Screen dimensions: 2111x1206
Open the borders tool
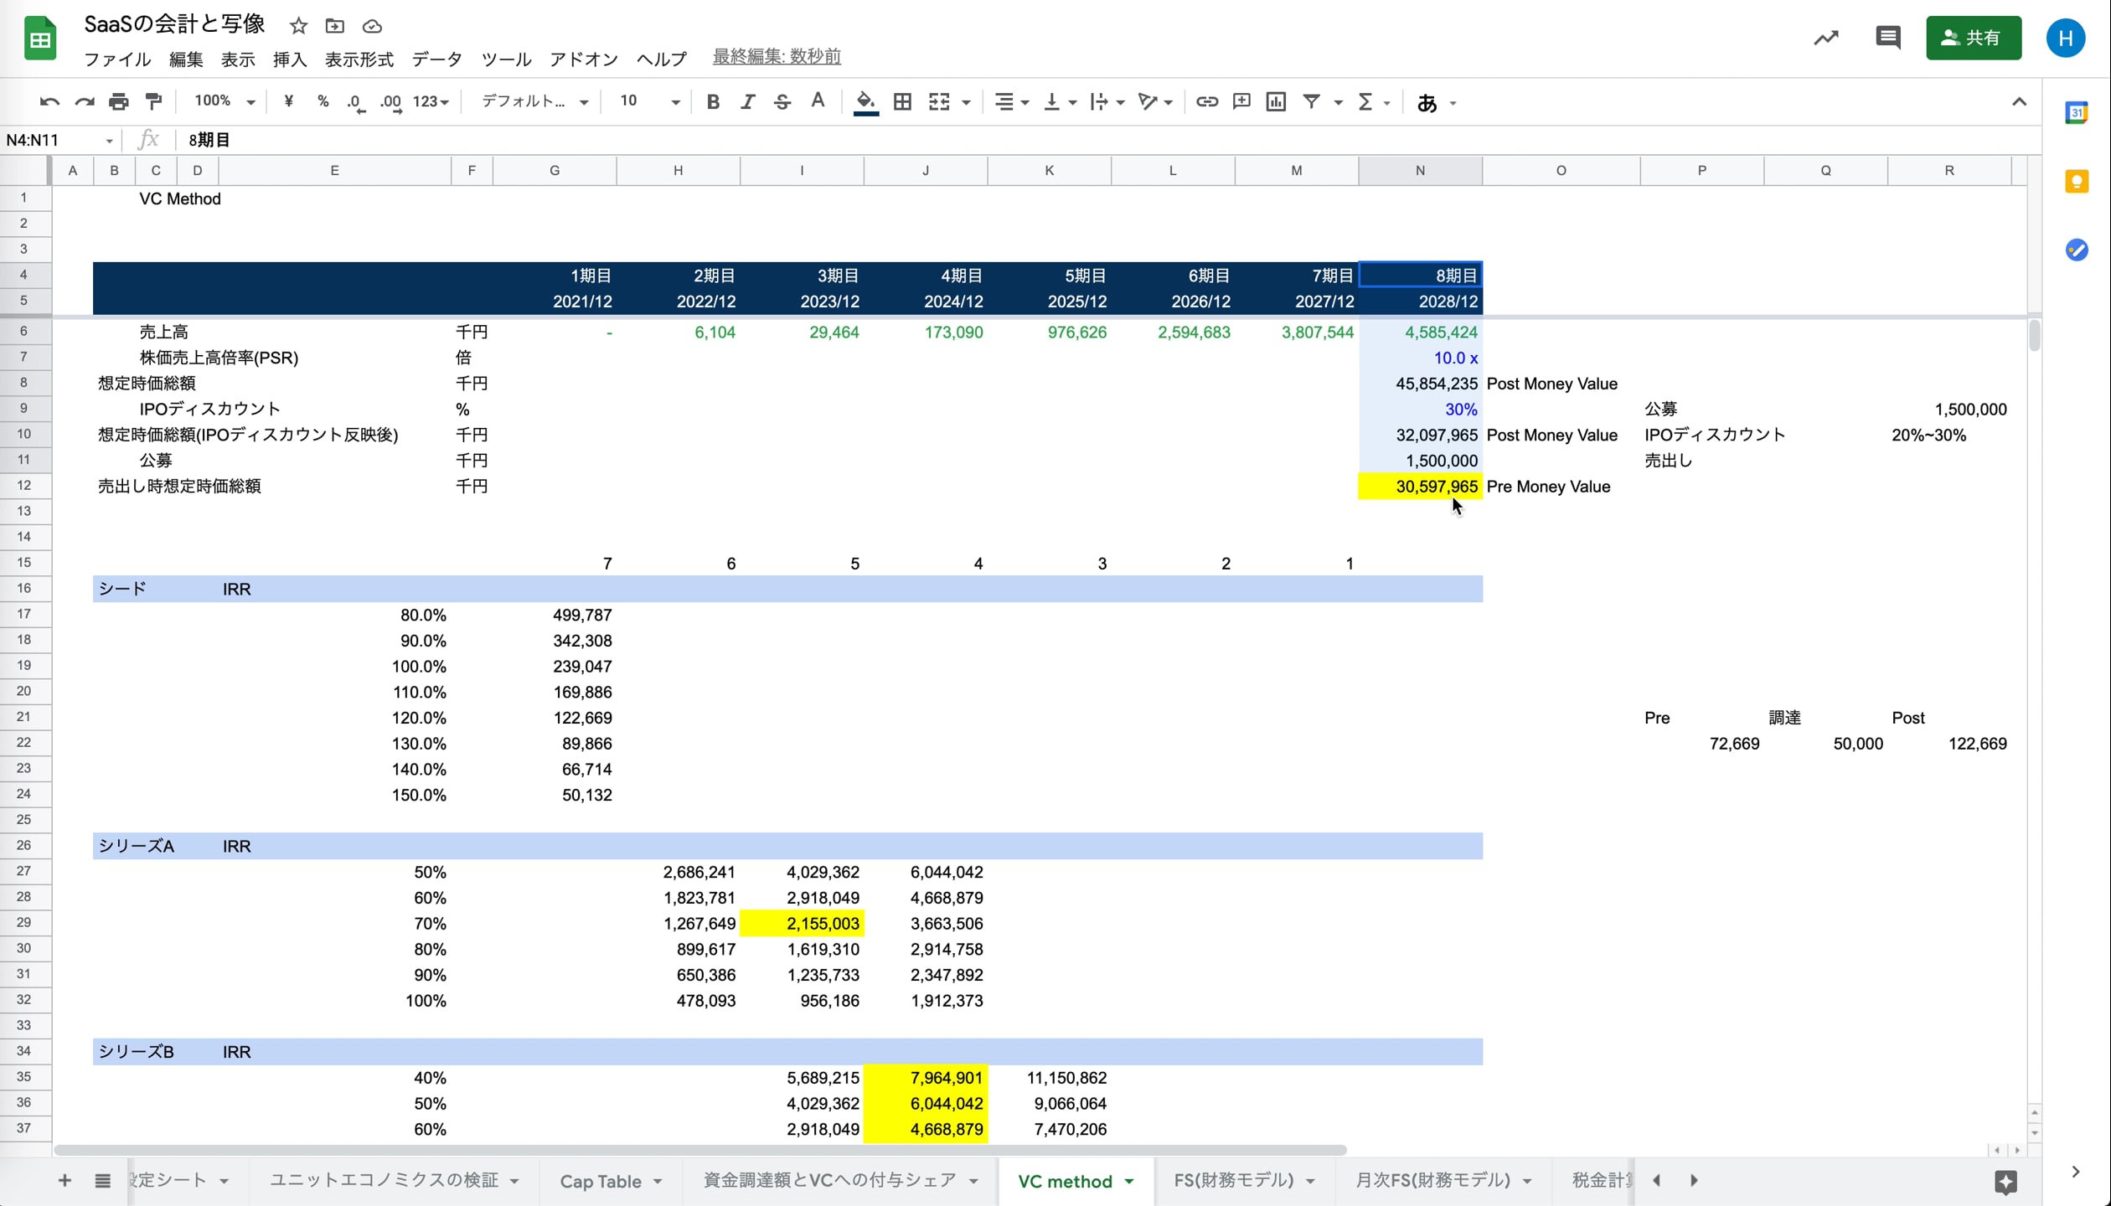(902, 102)
